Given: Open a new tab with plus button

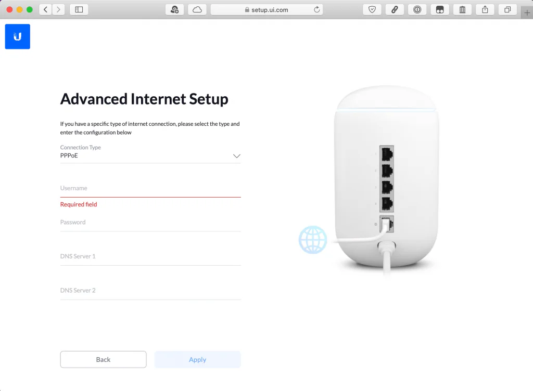Looking at the screenshot, I should pos(527,13).
